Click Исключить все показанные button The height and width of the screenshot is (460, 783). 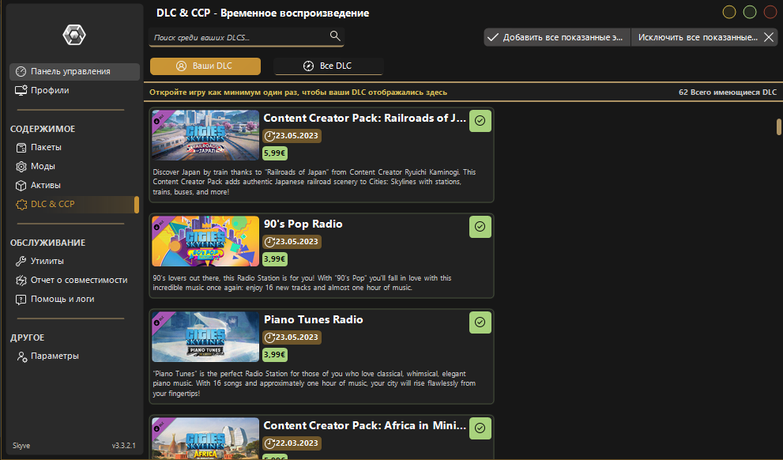705,37
